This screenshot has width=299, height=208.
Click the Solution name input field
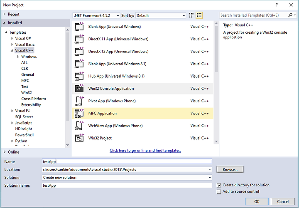[127, 186]
